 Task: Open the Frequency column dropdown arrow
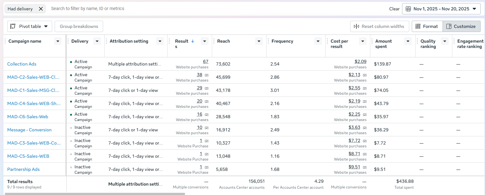click(318, 41)
